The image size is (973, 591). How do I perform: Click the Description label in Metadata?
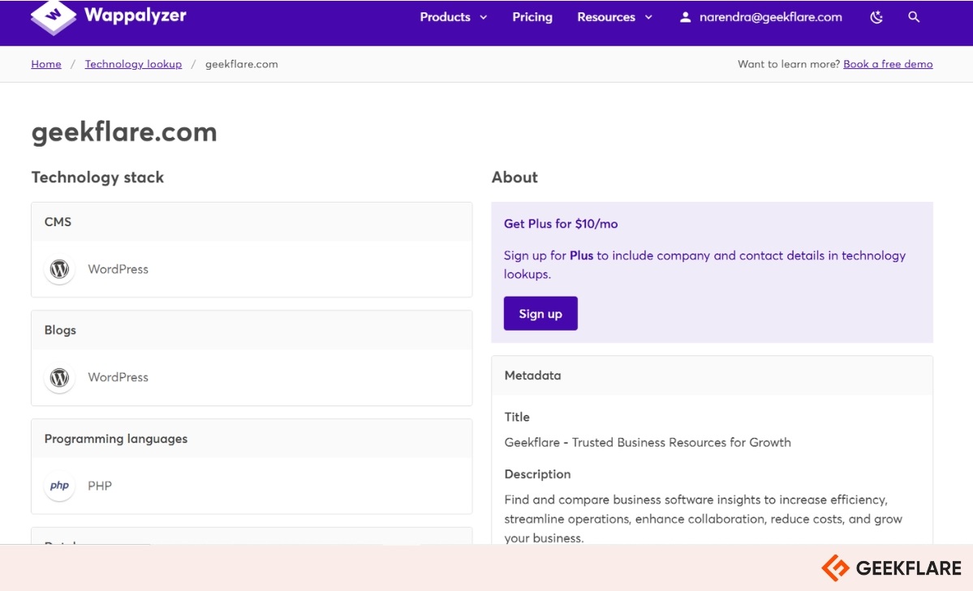(x=537, y=474)
